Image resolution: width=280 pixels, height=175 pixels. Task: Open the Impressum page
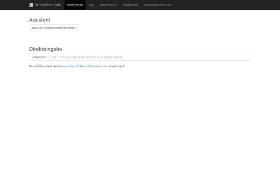pos(130,5)
